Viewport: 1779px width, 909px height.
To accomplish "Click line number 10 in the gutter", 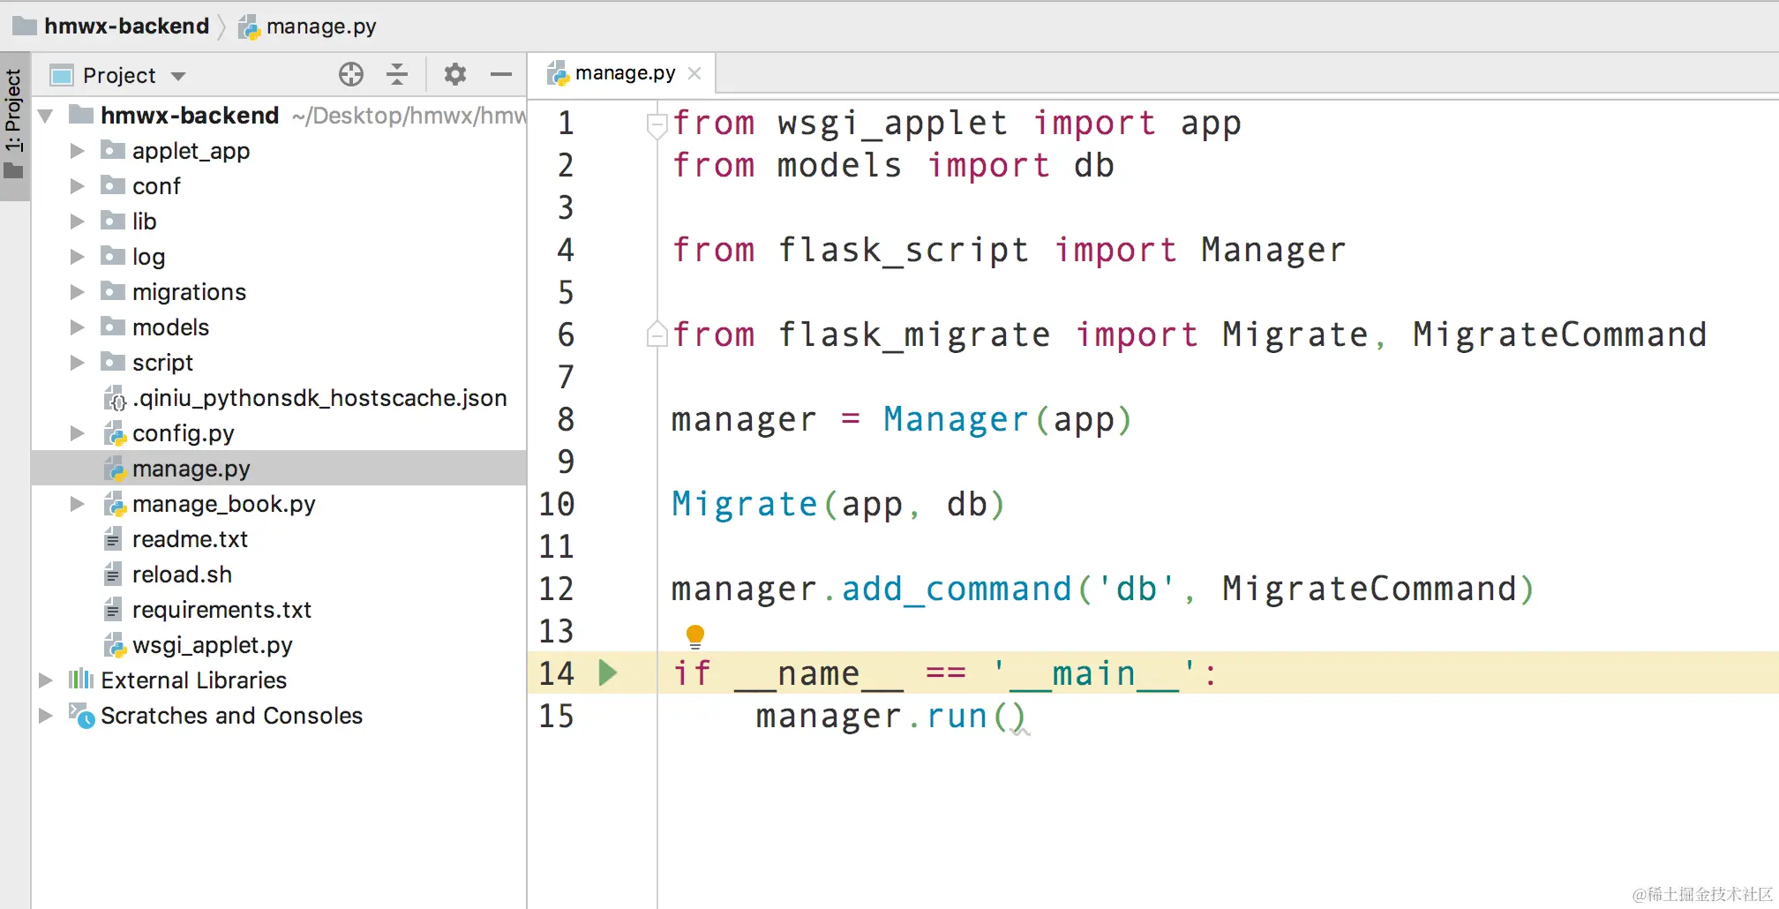I will pyautogui.click(x=557, y=504).
